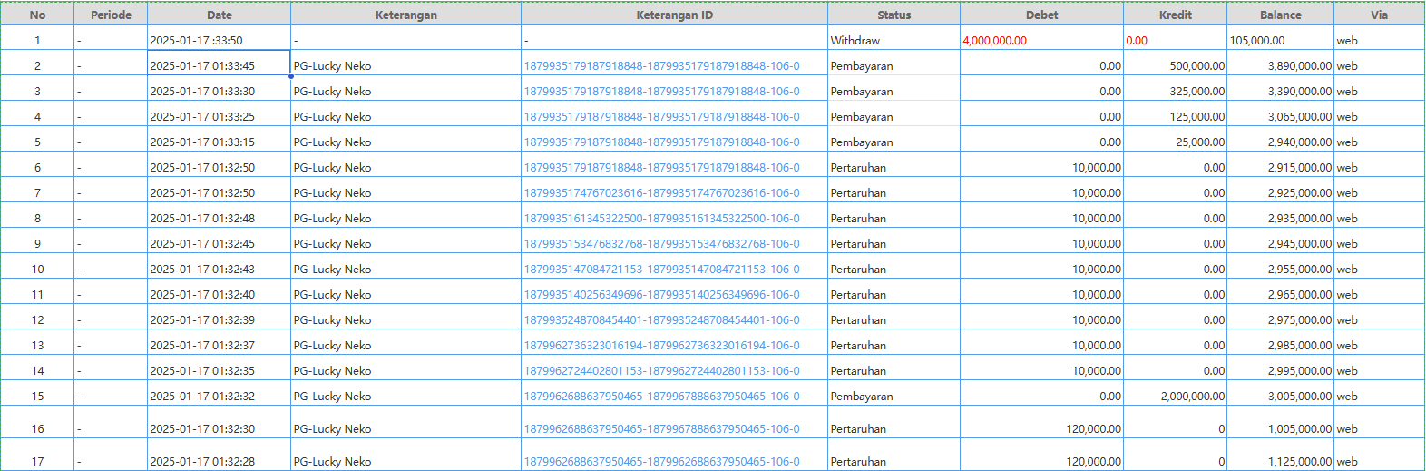Click the "No" column header
The height and width of the screenshot is (471, 1426).
[x=37, y=15]
